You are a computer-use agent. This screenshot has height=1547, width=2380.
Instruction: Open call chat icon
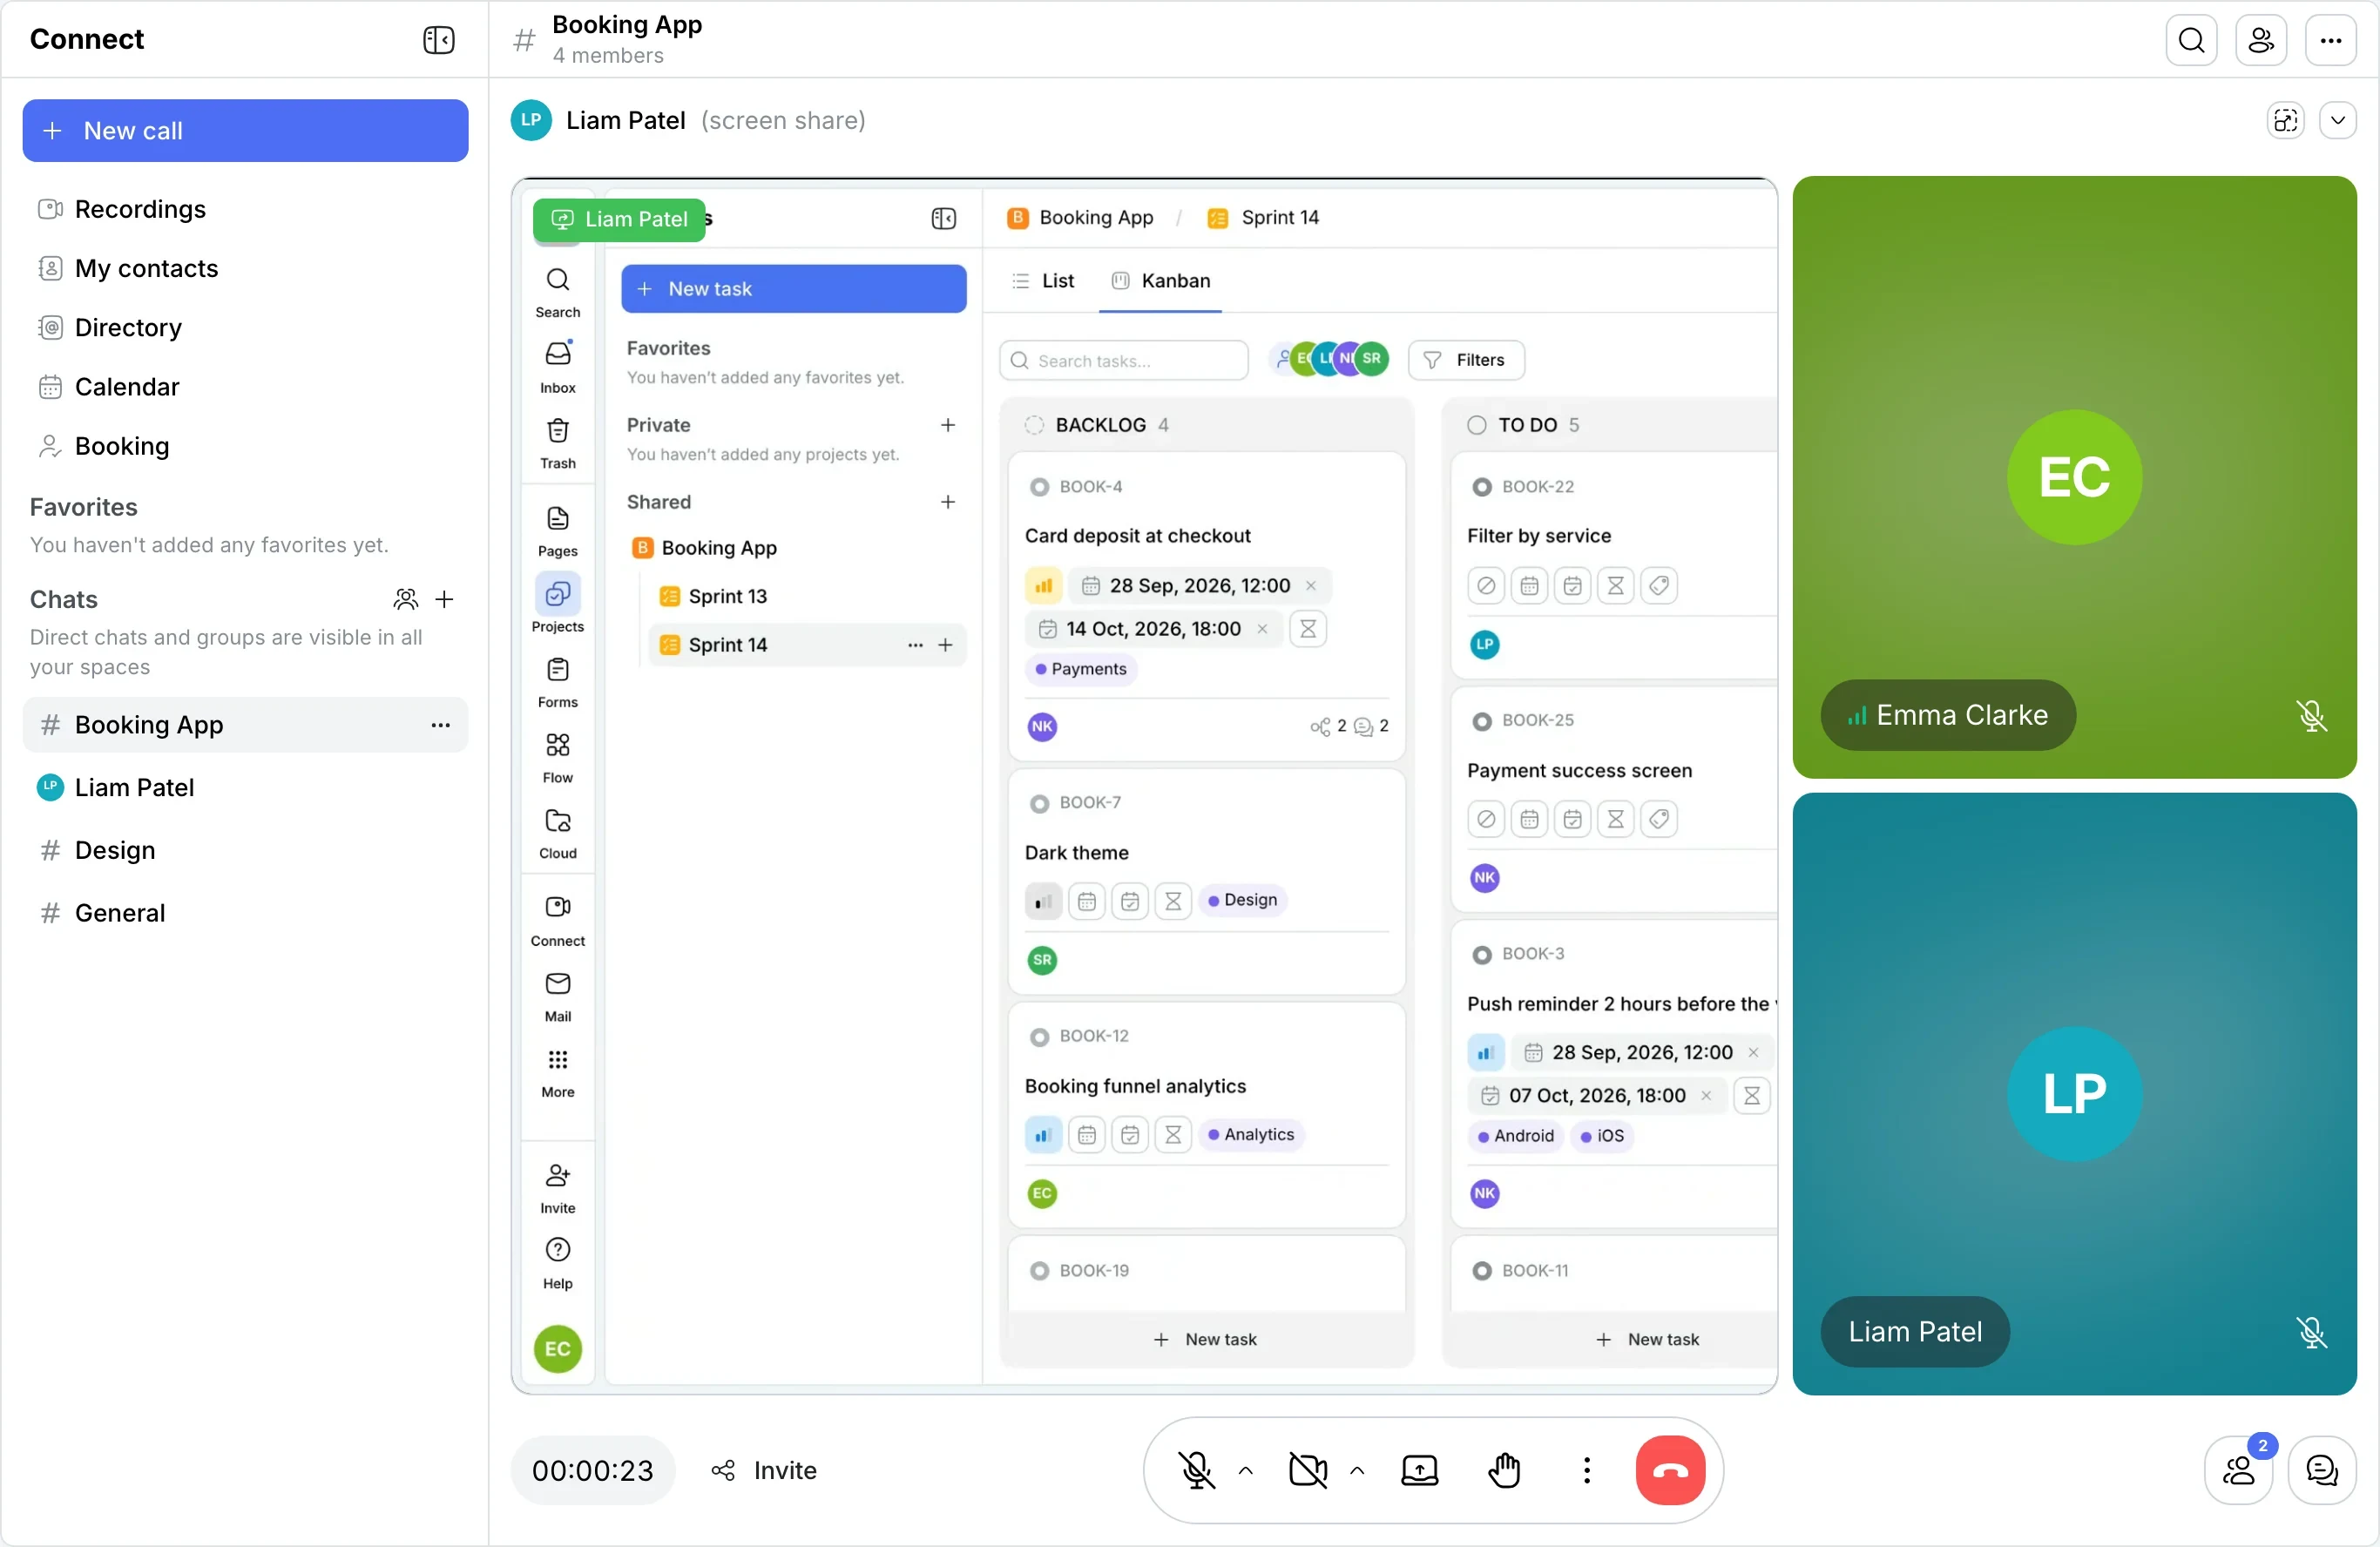point(2321,1470)
